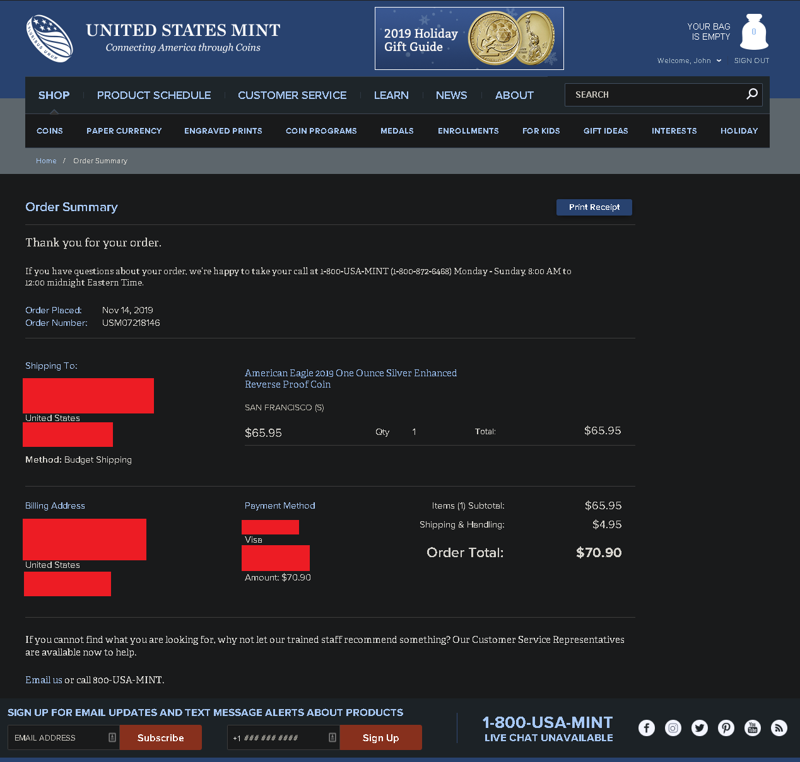Open the ABOUT menu
Viewport: 800px width, 762px height.
tap(514, 95)
